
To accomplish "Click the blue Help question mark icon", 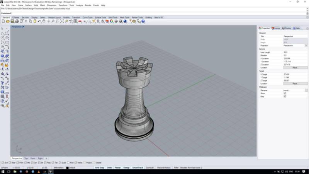I will click(143, 21).
